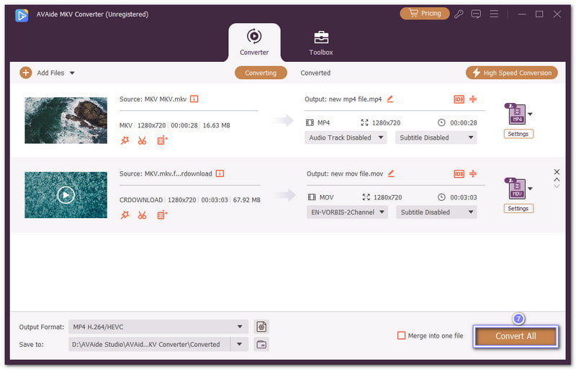576x370 pixels.
Task: Expand the format arrow beside MP4 icon
Action: (530, 114)
